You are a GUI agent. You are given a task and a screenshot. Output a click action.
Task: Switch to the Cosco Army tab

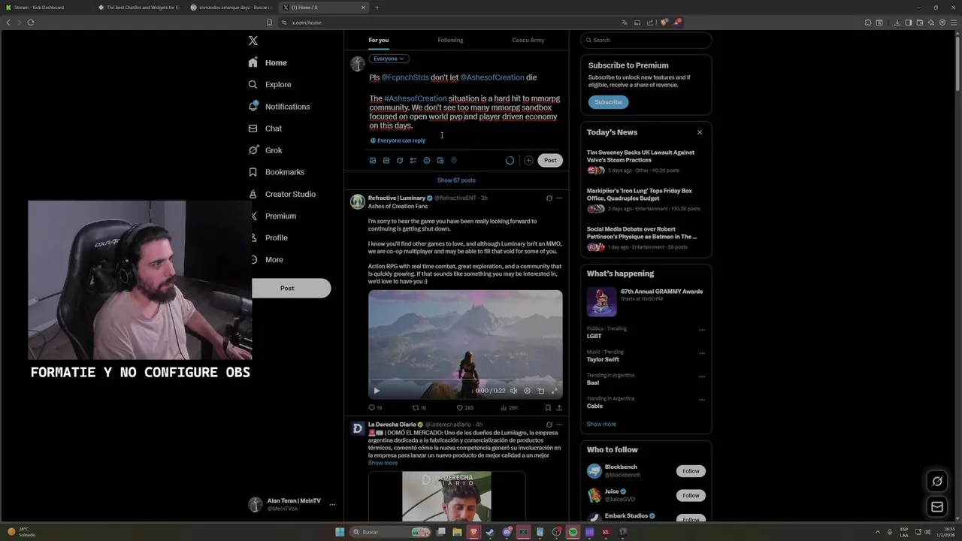pyautogui.click(x=528, y=40)
